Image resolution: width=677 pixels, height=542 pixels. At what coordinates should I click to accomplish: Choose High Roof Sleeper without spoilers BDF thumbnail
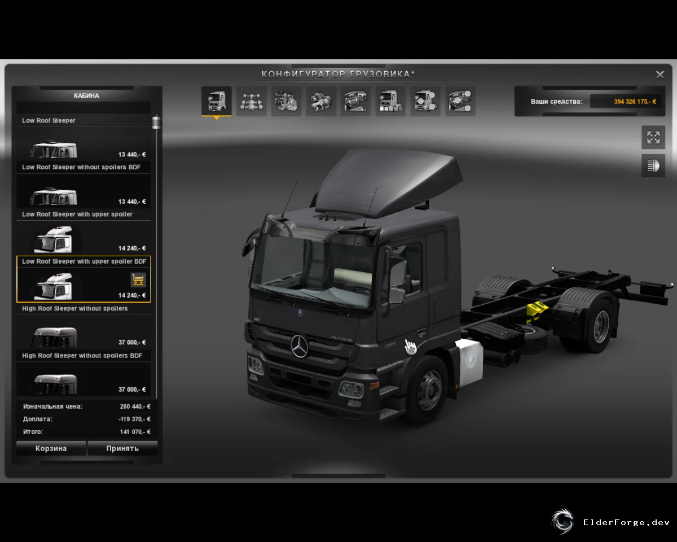click(x=55, y=384)
